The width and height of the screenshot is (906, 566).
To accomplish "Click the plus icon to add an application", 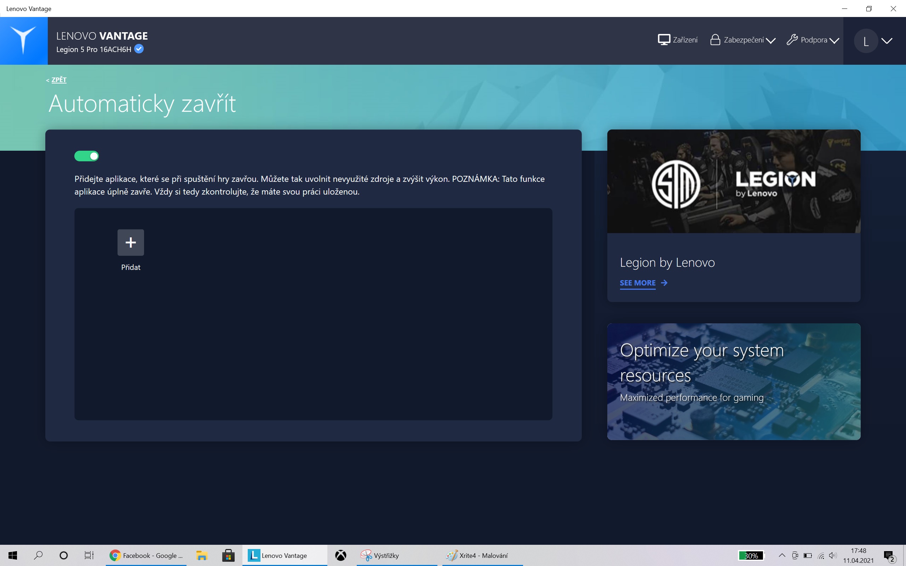I will pyautogui.click(x=131, y=243).
